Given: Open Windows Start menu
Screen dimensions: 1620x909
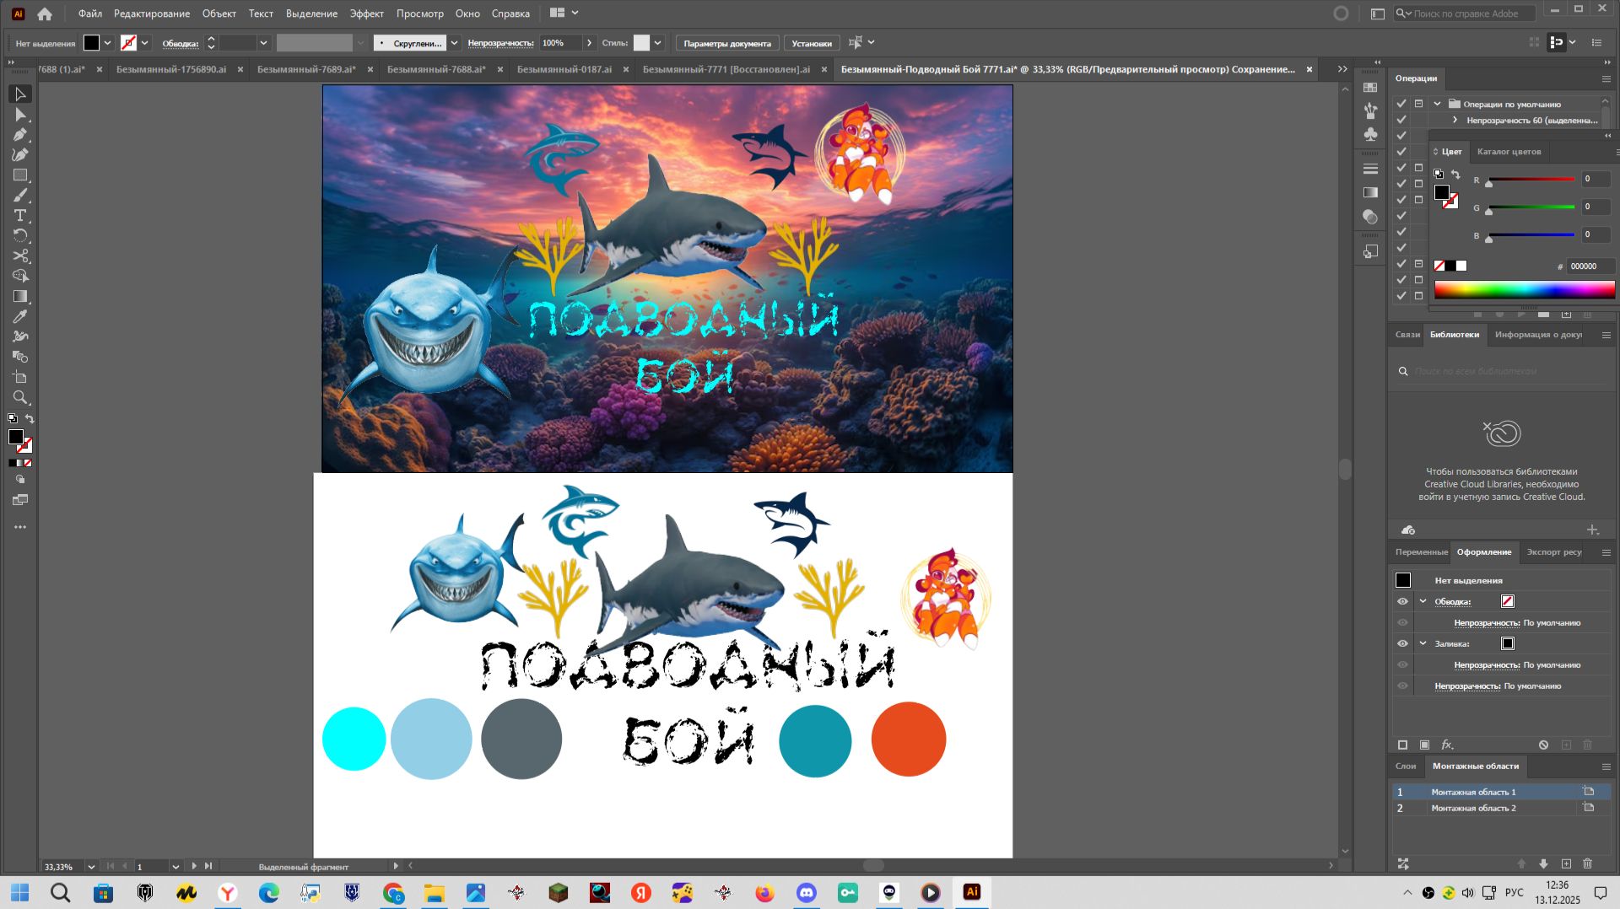Looking at the screenshot, I should pos(19,892).
